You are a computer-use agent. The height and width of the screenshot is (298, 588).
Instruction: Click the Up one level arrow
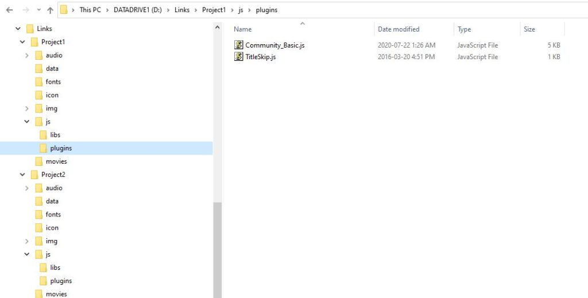50,10
